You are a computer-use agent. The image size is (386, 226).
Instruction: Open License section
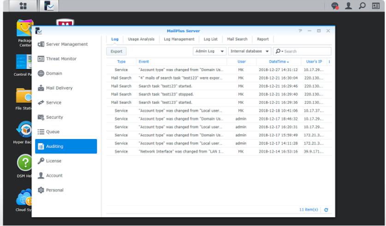(66, 161)
